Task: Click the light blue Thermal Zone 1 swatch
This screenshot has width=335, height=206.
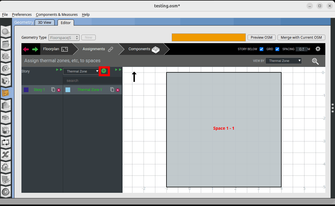Action: tap(68, 90)
